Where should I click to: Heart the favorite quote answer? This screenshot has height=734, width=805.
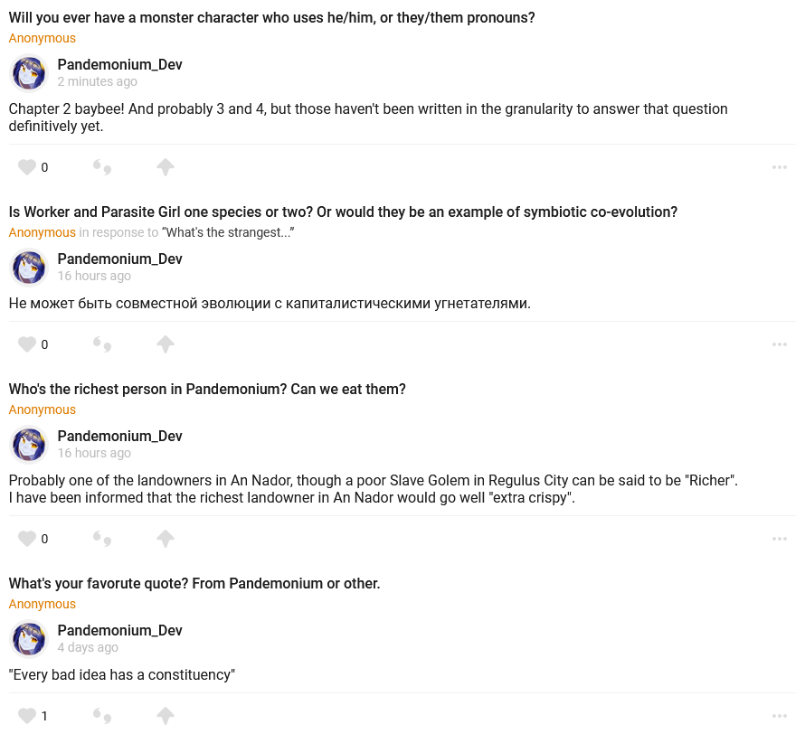click(x=27, y=716)
